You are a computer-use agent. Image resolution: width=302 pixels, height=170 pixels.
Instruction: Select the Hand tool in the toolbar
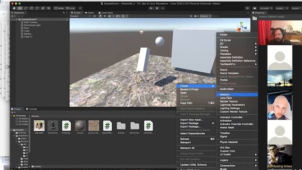click(x=14, y=8)
